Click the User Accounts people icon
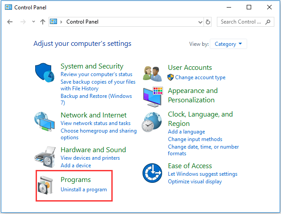The width and height of the screenshot is (281, 214). pyautogui.click(x=152, y=73)
